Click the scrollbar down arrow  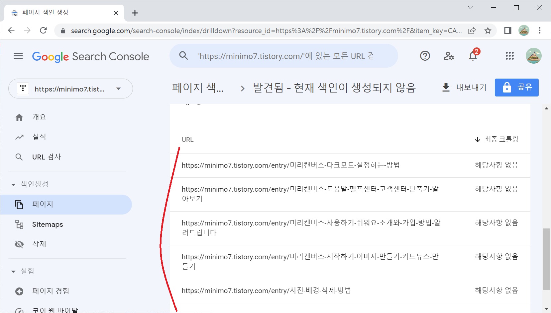(546, 309)
